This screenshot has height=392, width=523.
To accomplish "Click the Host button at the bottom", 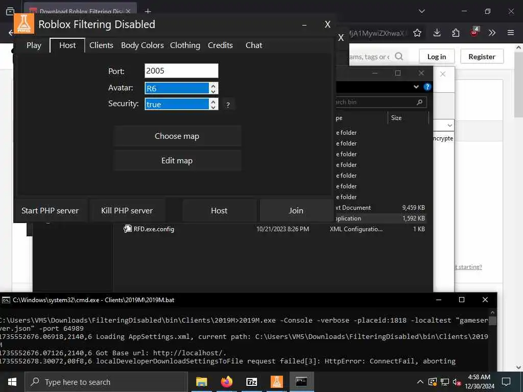I will [x=219, y=211].
